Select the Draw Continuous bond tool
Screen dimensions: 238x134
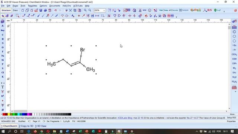click(x=28, y=16)
